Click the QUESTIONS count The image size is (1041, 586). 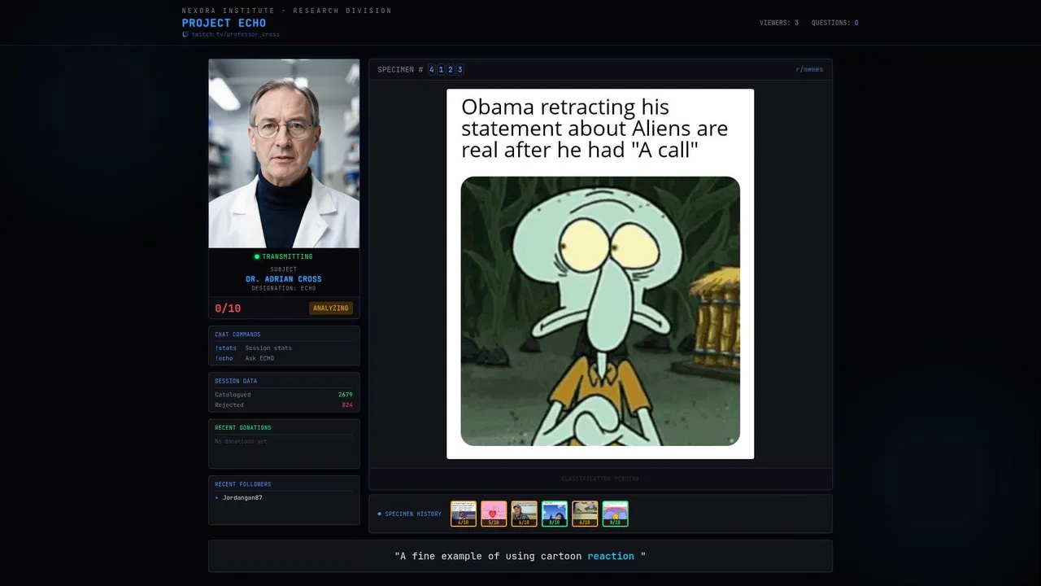835,23
